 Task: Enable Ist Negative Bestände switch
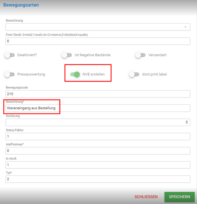coord(67,55)
